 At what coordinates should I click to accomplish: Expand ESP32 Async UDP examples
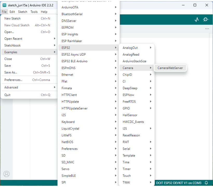pyautogui.click(x=89, y=55)
